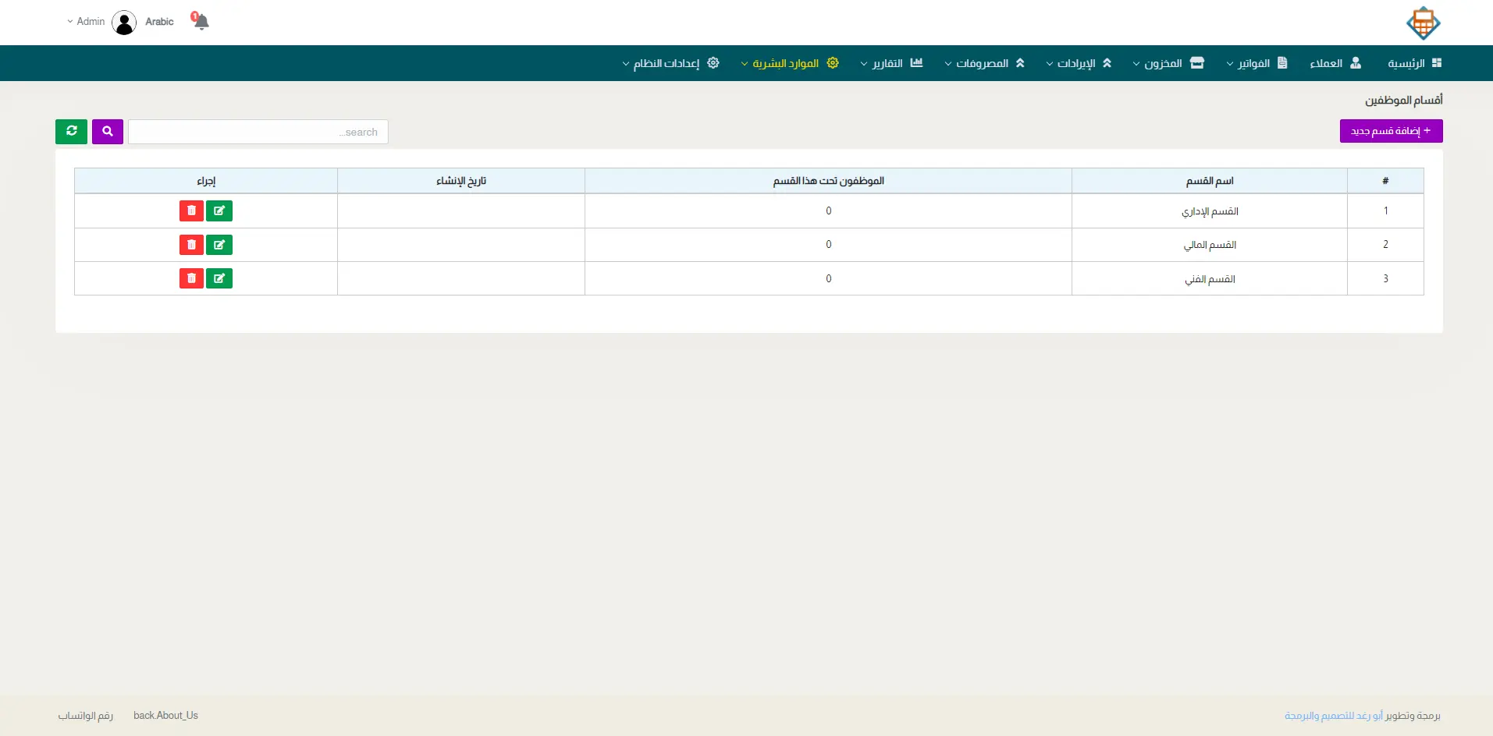Screen dimensions: 1493x736
Task: Delete the القسم المالي department row
Action: click(x=191, y=245)
